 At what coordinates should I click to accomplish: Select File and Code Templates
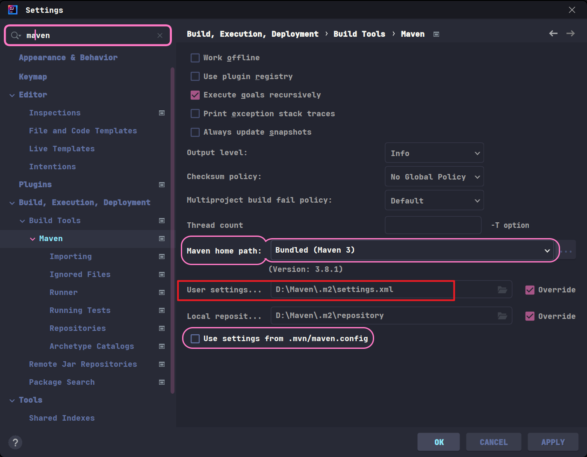83,131
